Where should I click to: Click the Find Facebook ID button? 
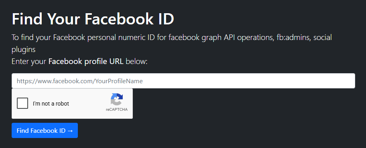click(x=45, y=130)
